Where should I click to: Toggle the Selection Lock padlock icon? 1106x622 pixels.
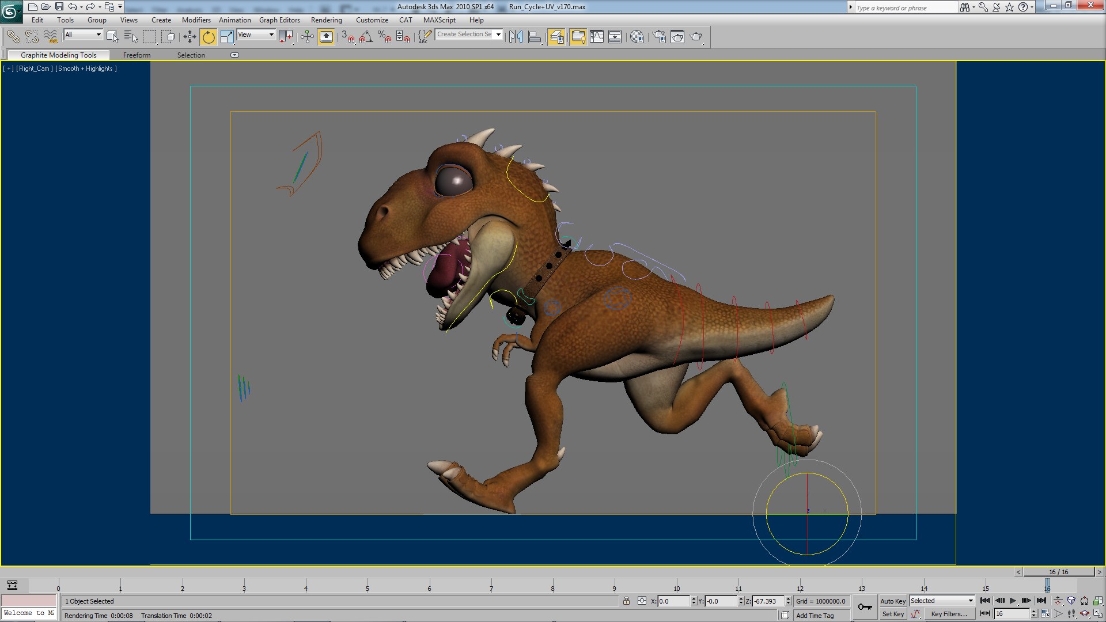(x=626, y=601)
